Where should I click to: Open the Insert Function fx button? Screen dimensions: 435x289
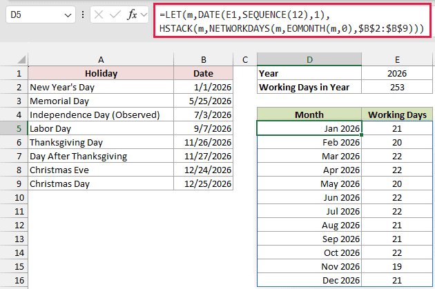[x=132, y=14]
